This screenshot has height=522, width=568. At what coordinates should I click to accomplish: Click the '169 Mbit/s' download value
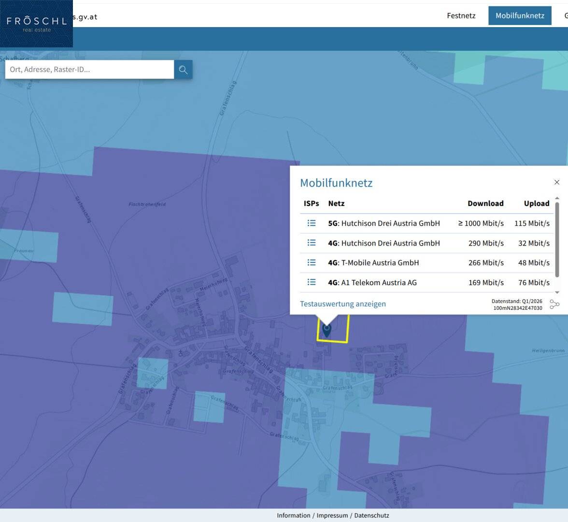coord(486,282)
